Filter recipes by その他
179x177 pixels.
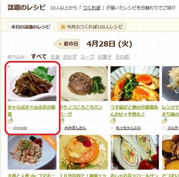tap(122, 57)
